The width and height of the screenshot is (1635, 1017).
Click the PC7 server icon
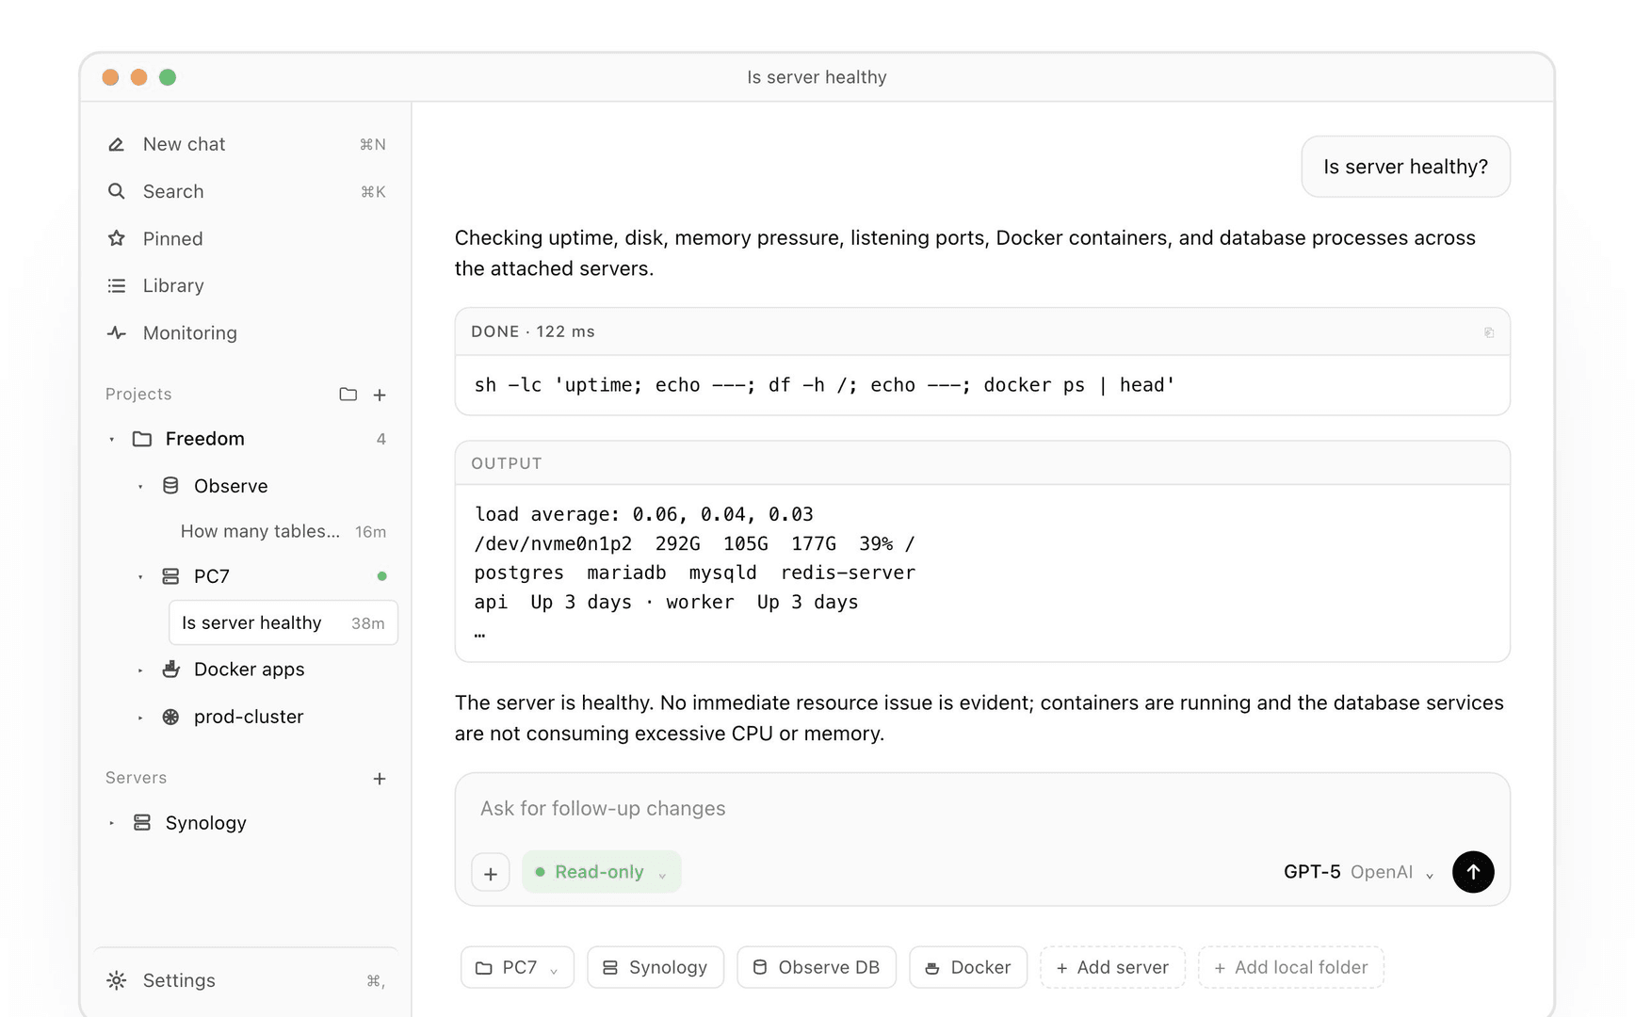(x=170, y=576)
